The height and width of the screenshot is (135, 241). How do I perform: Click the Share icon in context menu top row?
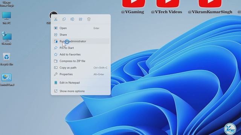click(x=81, y=19)
